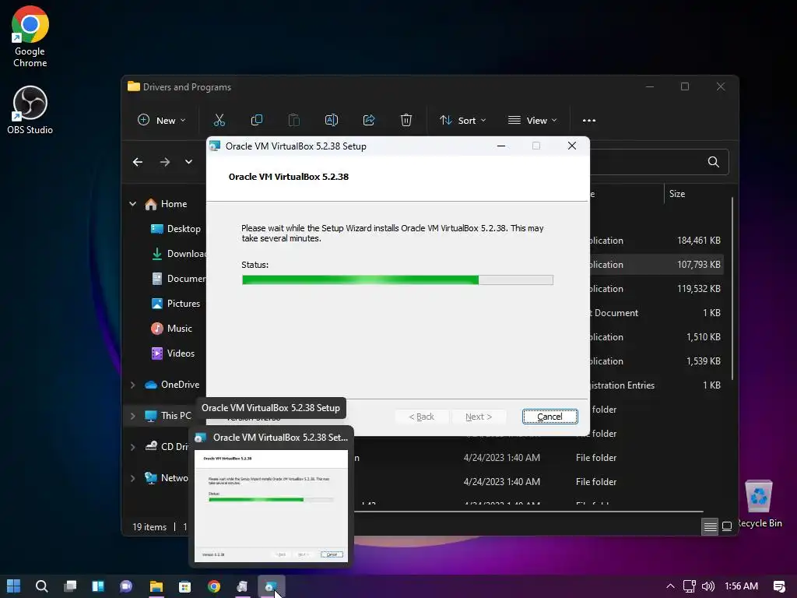Click the 1:56 AM system clock
Screen dimensions: 797x598
coord(741,586)
